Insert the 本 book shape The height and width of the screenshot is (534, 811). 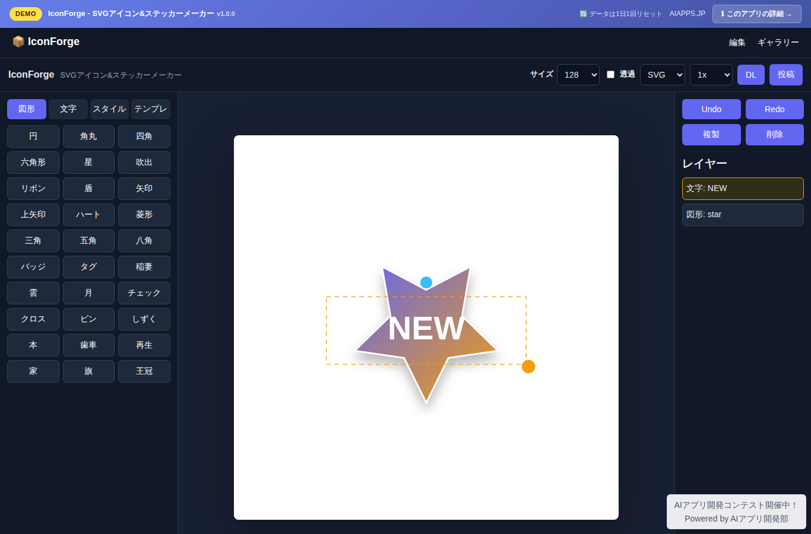point(33,345)
